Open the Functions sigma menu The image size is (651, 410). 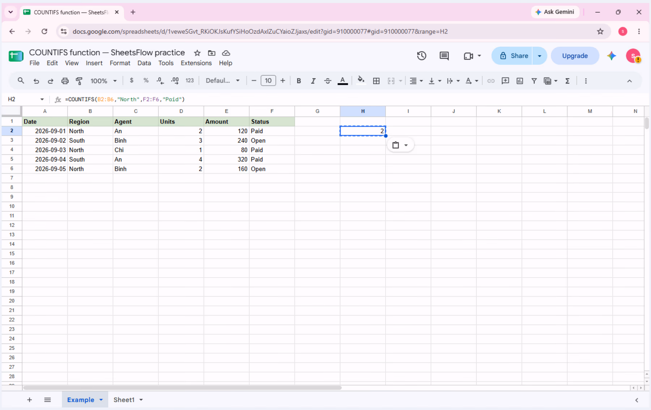tap(567, 81)
